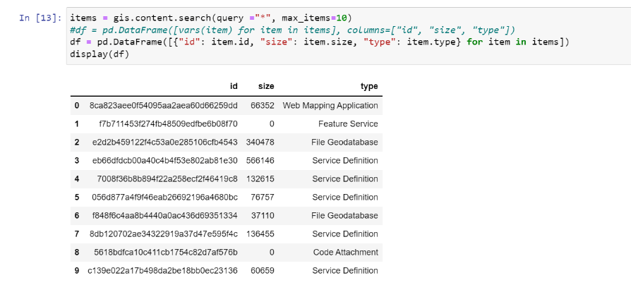Click the Feature Service type cell
Screen dimensions: 631x285
348,123
